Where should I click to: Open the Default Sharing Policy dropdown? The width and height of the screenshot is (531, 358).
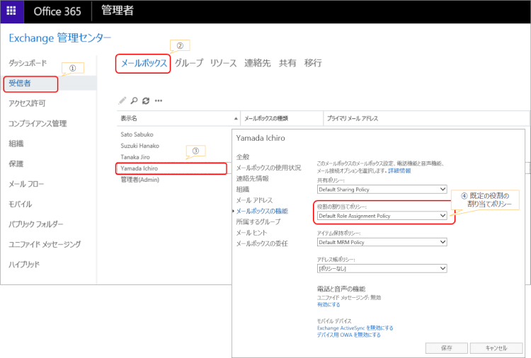pyautogui.click(x=382, y=190)
